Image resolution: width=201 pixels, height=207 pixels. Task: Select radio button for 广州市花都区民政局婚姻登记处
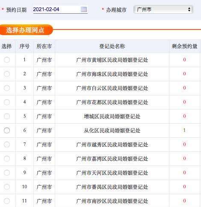(7, 102)
